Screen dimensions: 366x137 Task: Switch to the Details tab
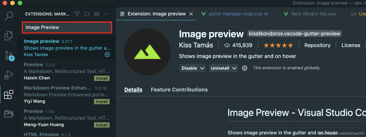pyautogui.click(x=133, y=90)
